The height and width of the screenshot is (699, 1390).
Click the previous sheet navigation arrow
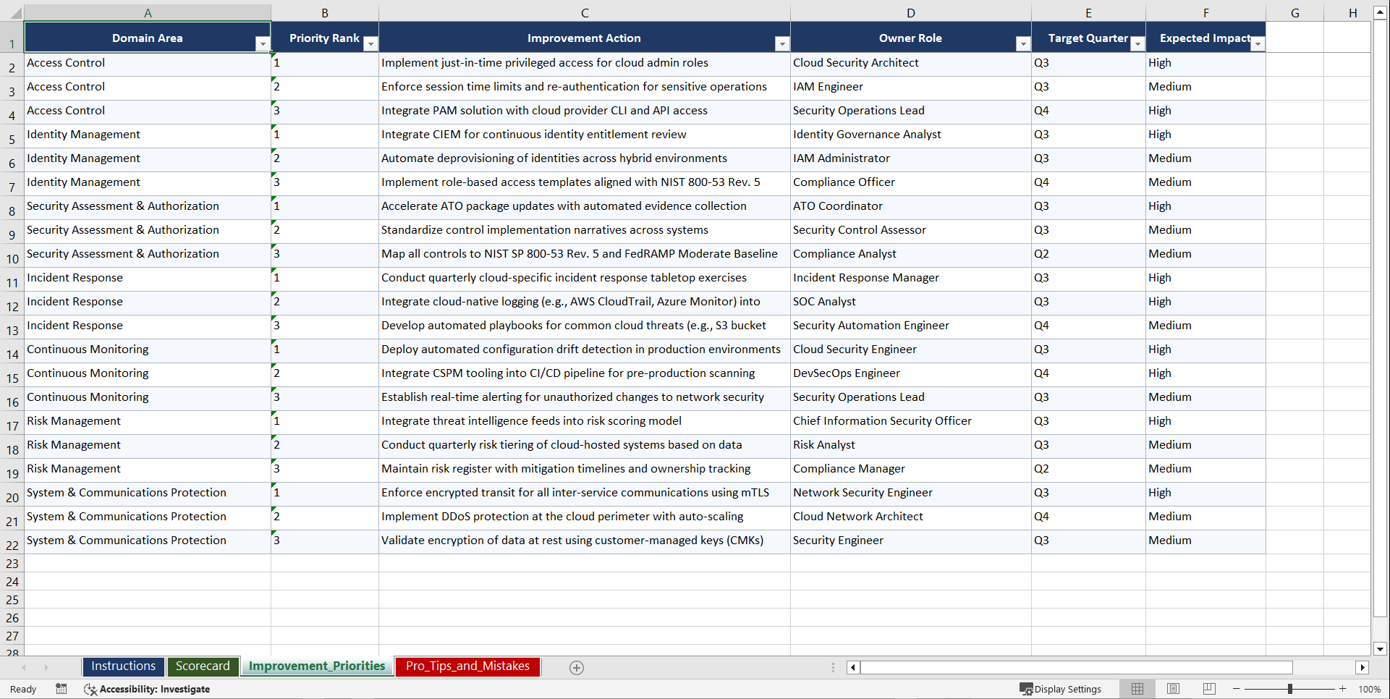[x=25, y=667]
